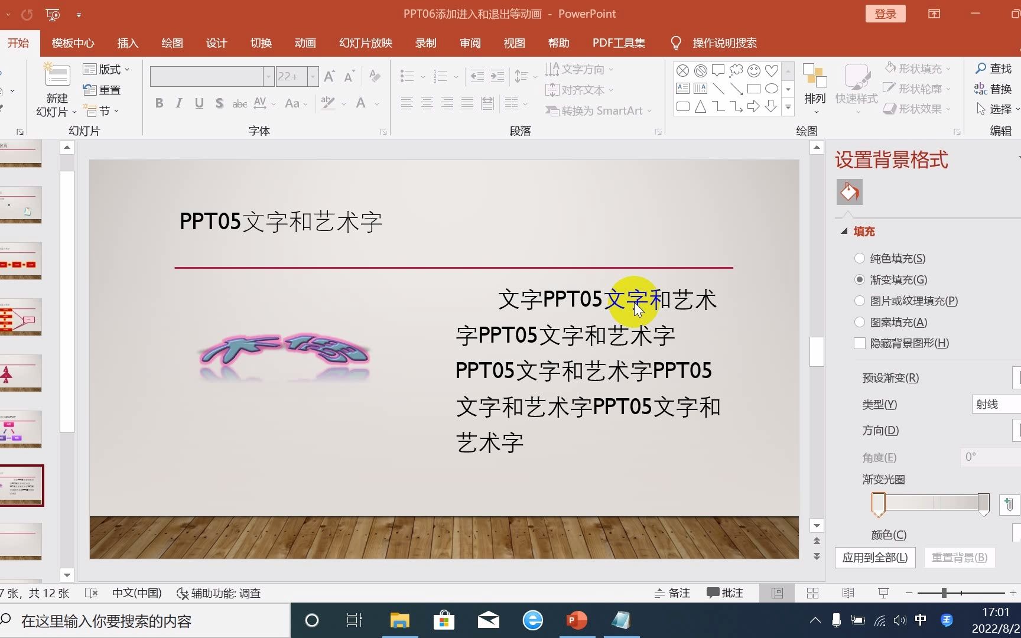Click 应用到全部 to apply background everywhere
Viewport: 1021px width, 638px height.
[x=875, y=557]
